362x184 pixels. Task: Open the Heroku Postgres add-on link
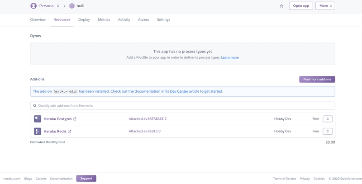pos(57,119)
